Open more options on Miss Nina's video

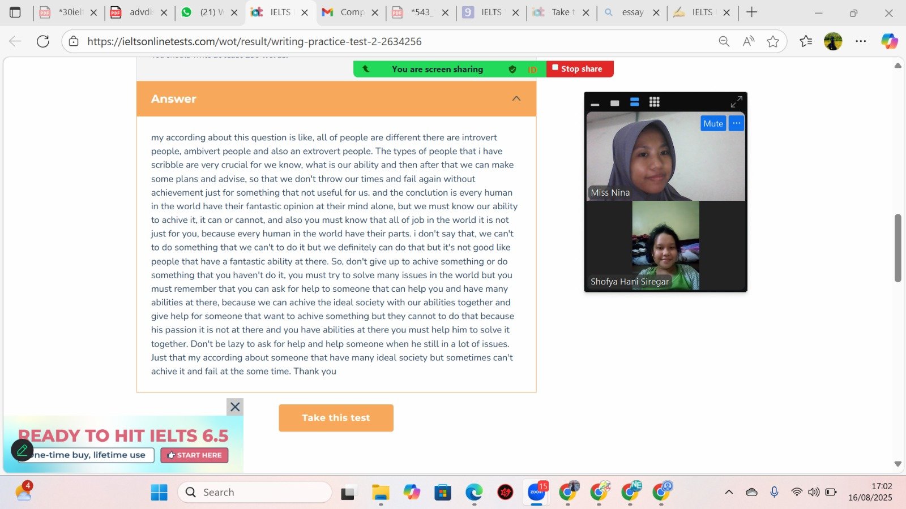(736, 123)
